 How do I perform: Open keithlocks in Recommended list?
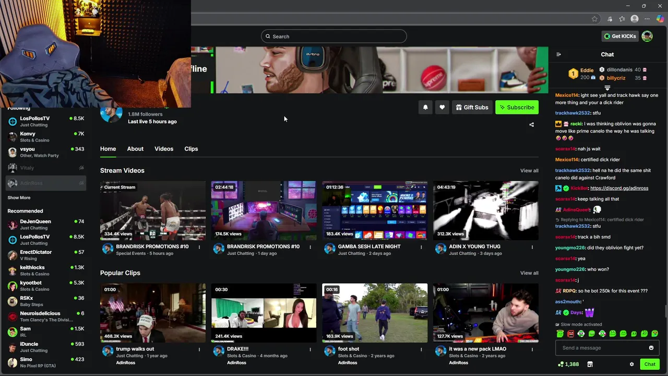(46, 271)
